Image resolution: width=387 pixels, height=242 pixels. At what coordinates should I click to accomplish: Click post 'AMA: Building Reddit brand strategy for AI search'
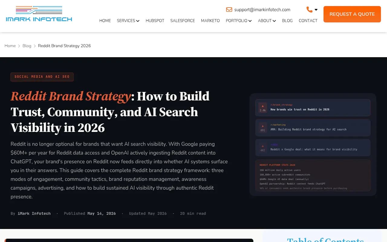308,129
